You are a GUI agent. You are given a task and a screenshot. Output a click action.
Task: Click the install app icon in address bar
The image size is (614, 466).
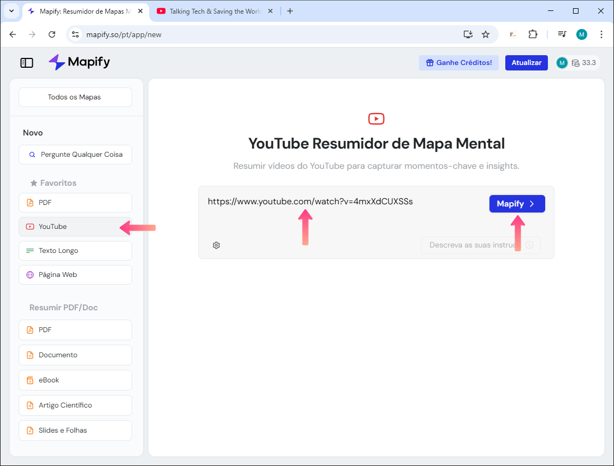[x=468, y=34]
